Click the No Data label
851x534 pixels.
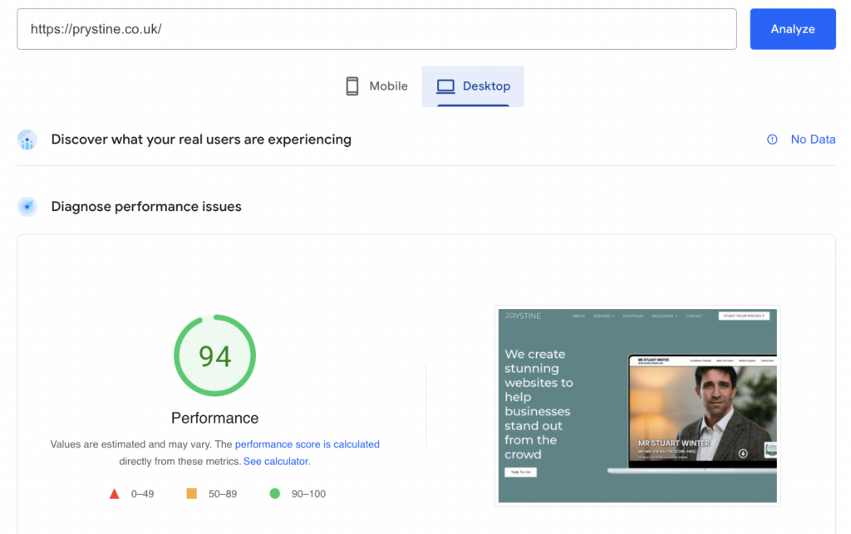pos(813,140)
